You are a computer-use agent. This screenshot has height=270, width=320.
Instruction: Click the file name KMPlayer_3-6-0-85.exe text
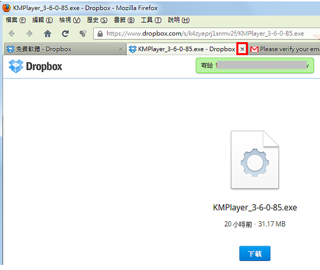255,208
